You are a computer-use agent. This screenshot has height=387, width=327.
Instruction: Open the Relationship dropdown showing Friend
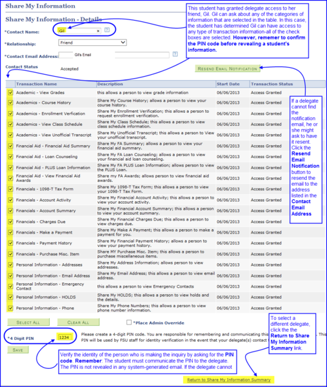(92, 43)
